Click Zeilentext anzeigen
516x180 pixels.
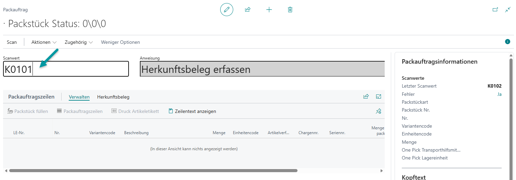193,111
